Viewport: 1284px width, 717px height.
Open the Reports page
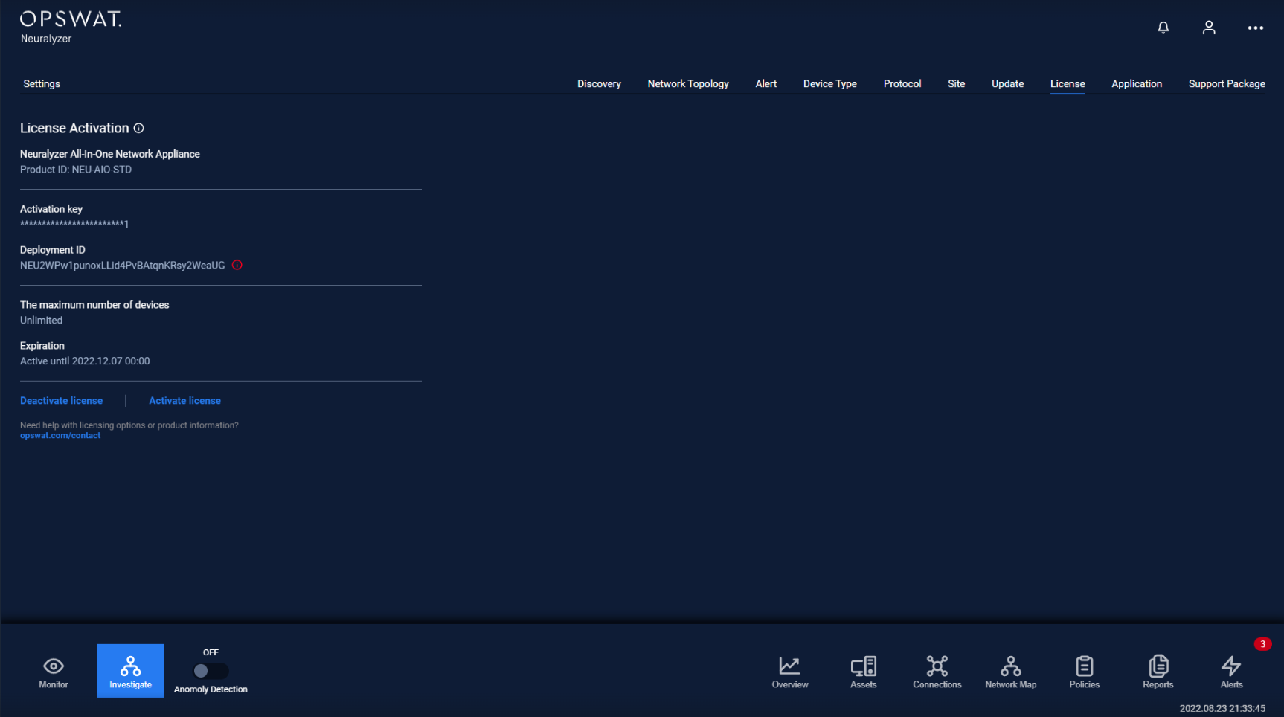coord(1158,672)
